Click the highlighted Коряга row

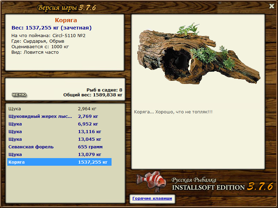click(59, 162)
